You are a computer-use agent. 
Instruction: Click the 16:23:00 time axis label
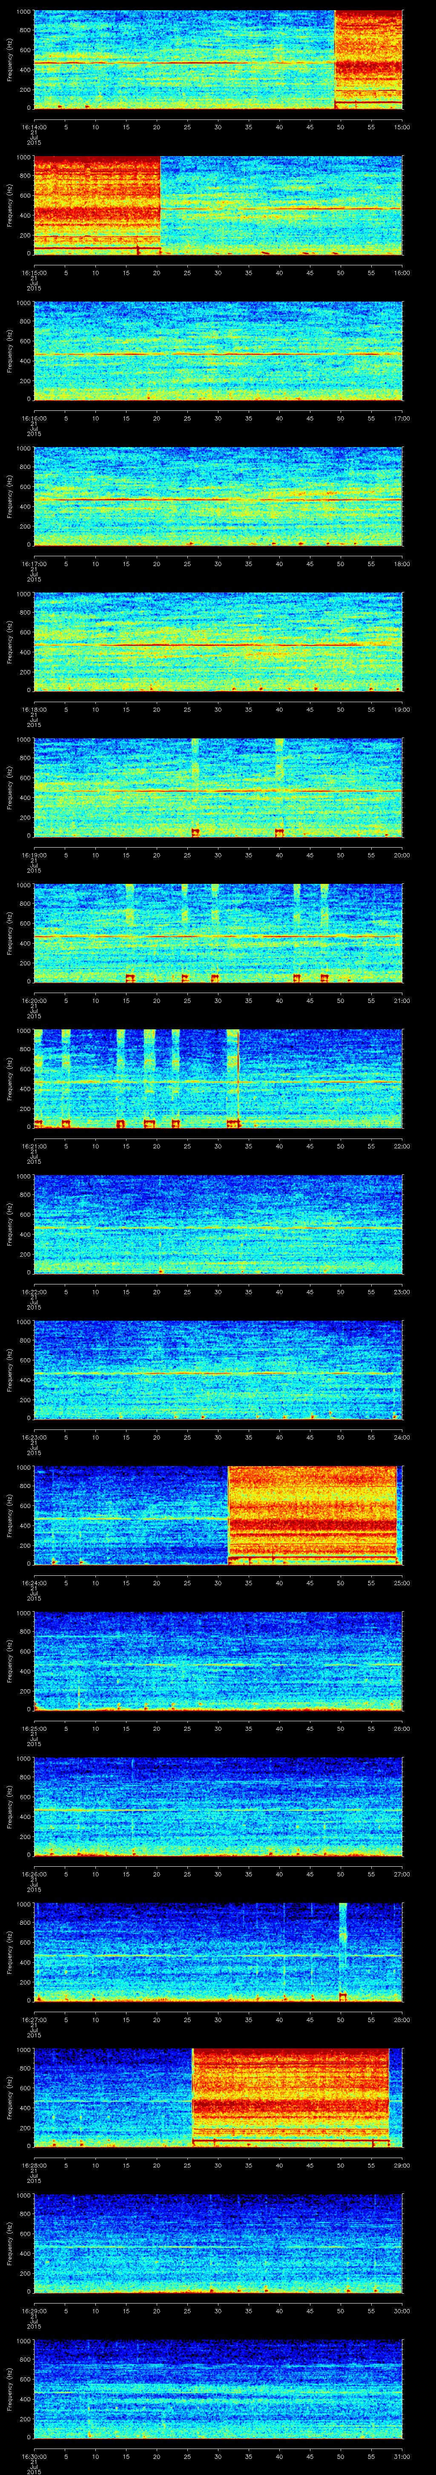(x=34, y=1436)
